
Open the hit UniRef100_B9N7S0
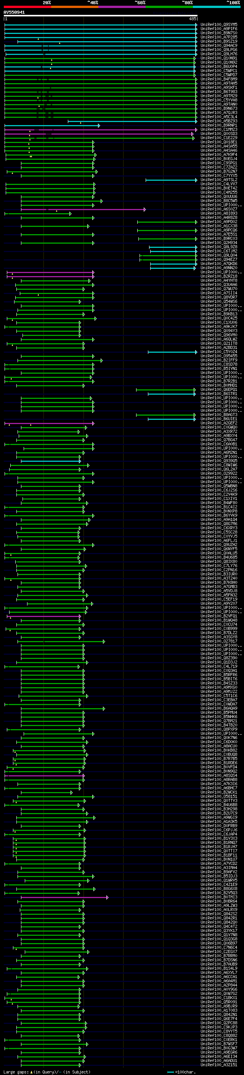219,33
